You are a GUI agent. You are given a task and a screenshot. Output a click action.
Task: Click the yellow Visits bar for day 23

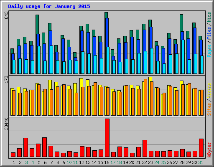[x=150, y=79]
